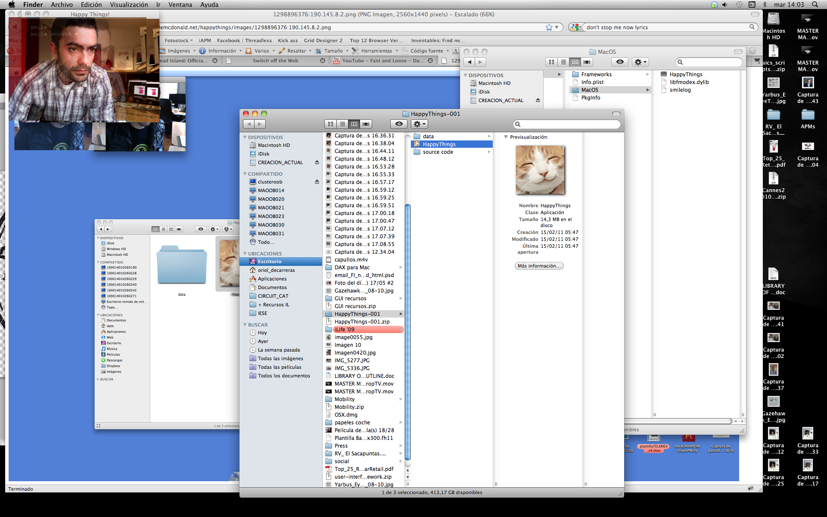827x517 pixels.
Task: Open the Ventana menu
Action: click(x=180, y=4)
